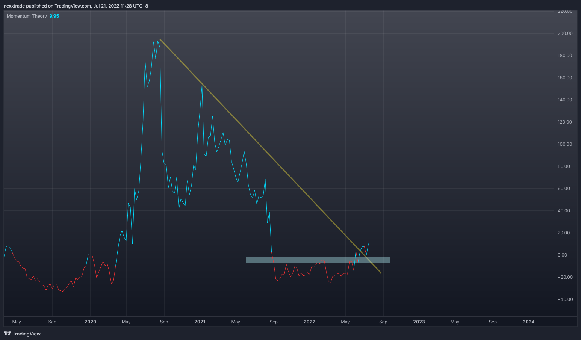Click the first May time axis label
581x340 pixels.
(x=17, y=322)
